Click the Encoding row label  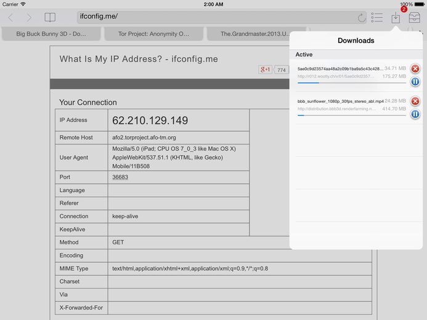pyautogui.click(x=71, y=255)
